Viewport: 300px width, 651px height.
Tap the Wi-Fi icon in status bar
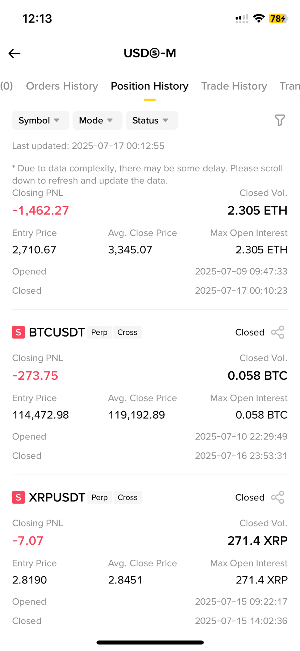coord(259,18)
